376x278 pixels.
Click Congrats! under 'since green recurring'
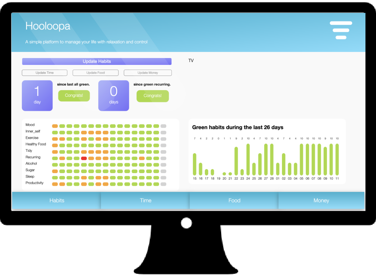[153, 96]
